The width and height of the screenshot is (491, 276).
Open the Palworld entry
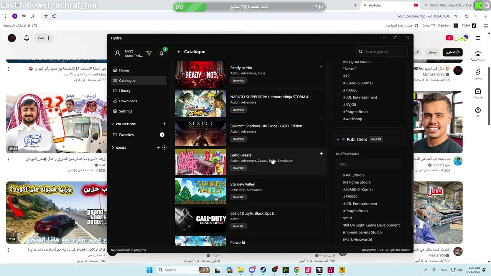(250, 242)
